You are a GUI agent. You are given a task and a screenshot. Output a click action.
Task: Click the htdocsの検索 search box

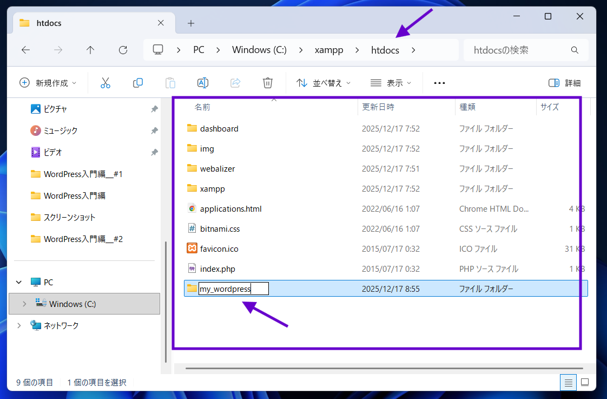(x=519, y=50)
